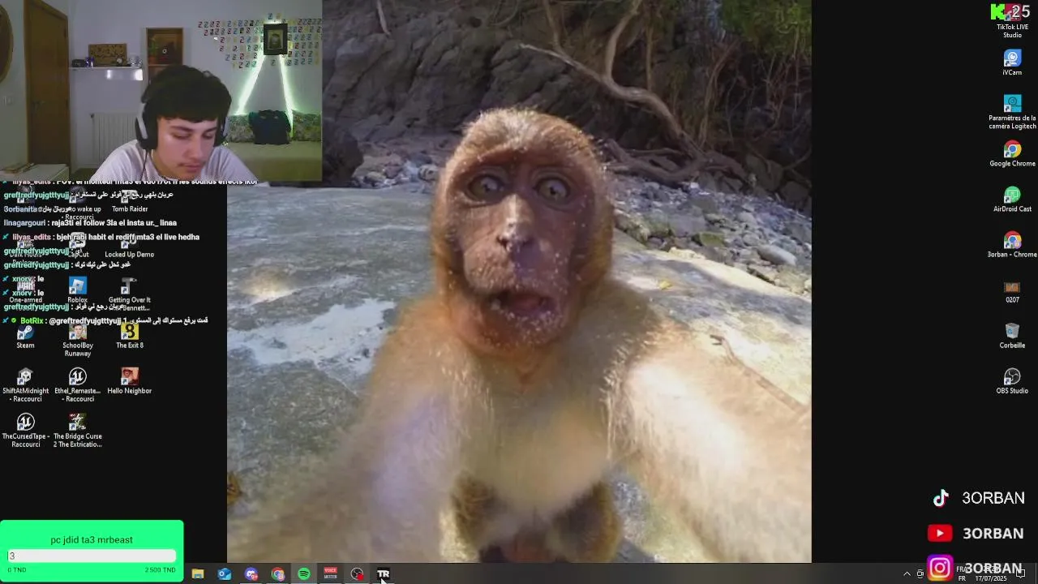The height and width of the screenshot is (584, 1038).
Task: Click the 'pc jdid ta3 mrbeast' donation goal bar
Action: click(x=92, y=556)
